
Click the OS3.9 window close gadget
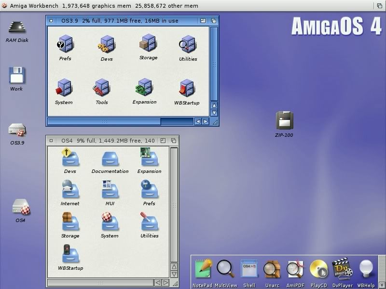(51, 21)
